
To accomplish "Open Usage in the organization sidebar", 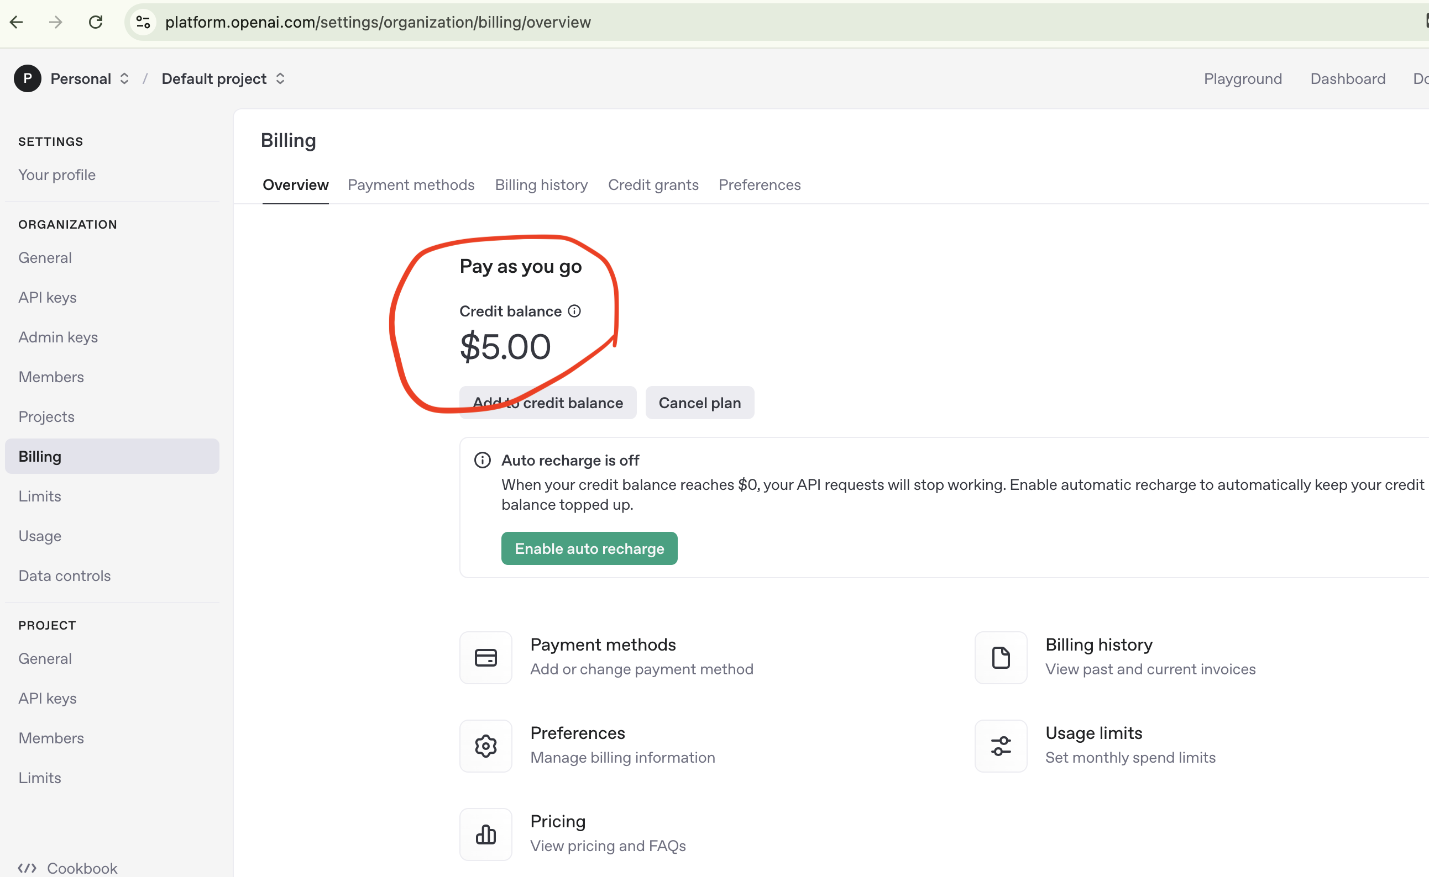I will point(39,535).
